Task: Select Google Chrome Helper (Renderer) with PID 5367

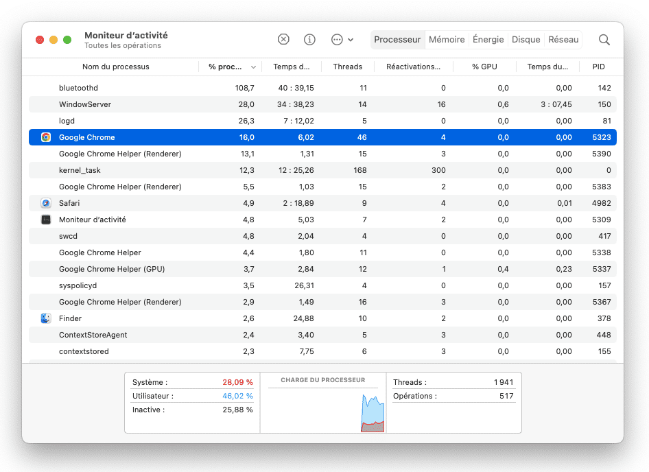Action: [322, 303]
